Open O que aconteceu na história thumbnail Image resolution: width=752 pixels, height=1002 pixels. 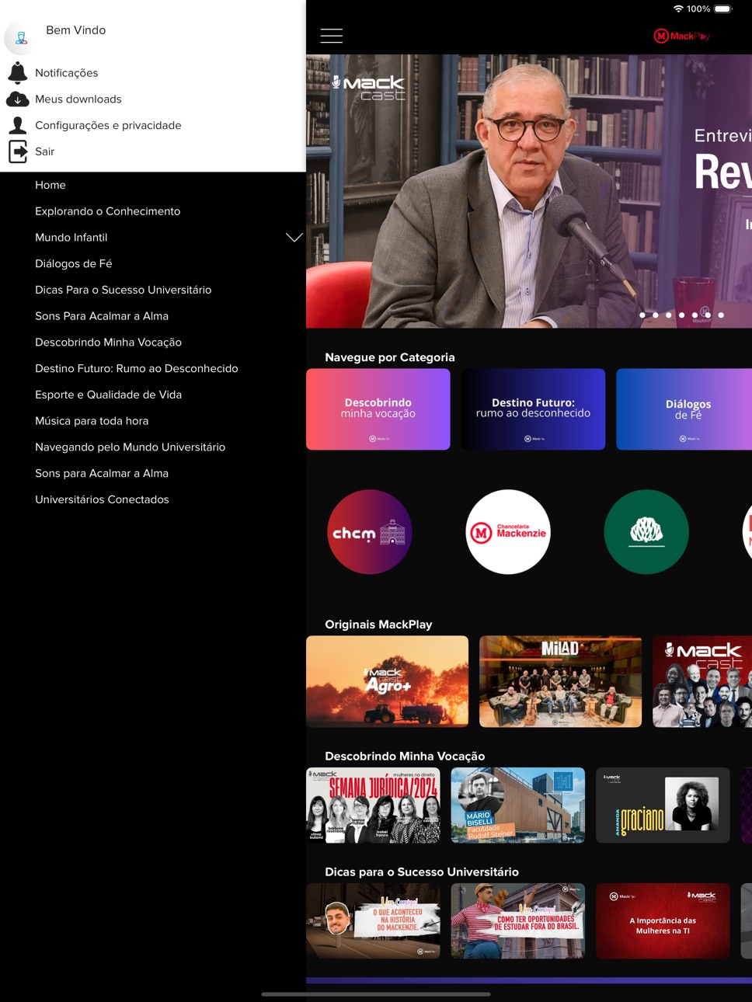pos(373,920)
